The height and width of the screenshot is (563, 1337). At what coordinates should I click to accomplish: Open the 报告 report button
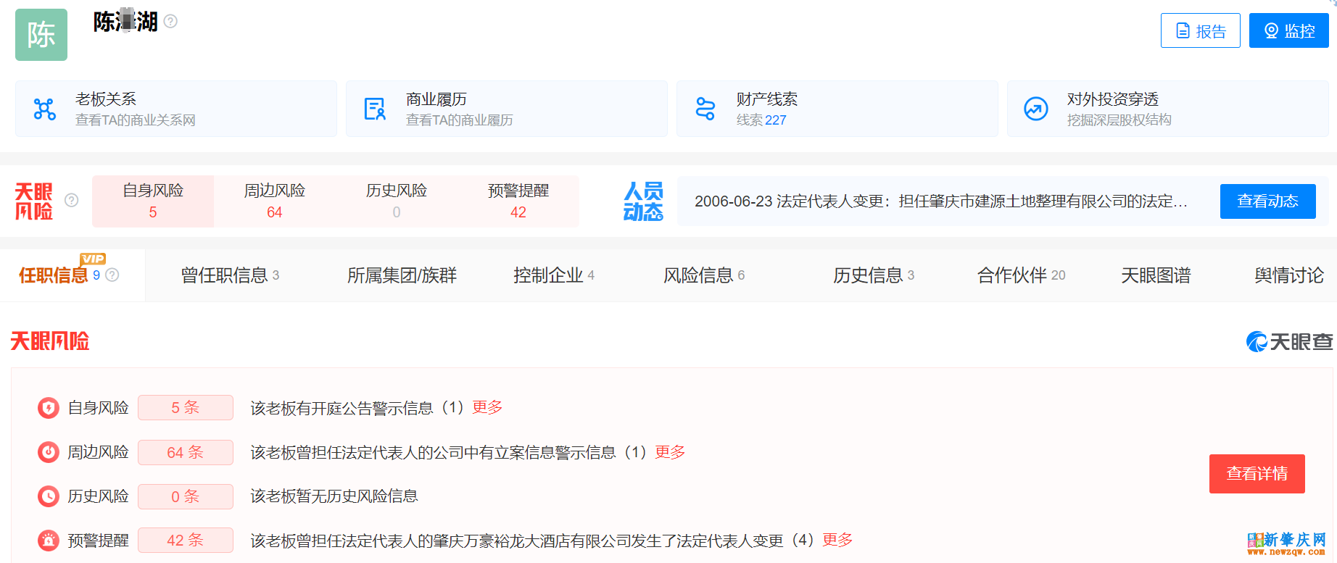(x=1200, y=31)
